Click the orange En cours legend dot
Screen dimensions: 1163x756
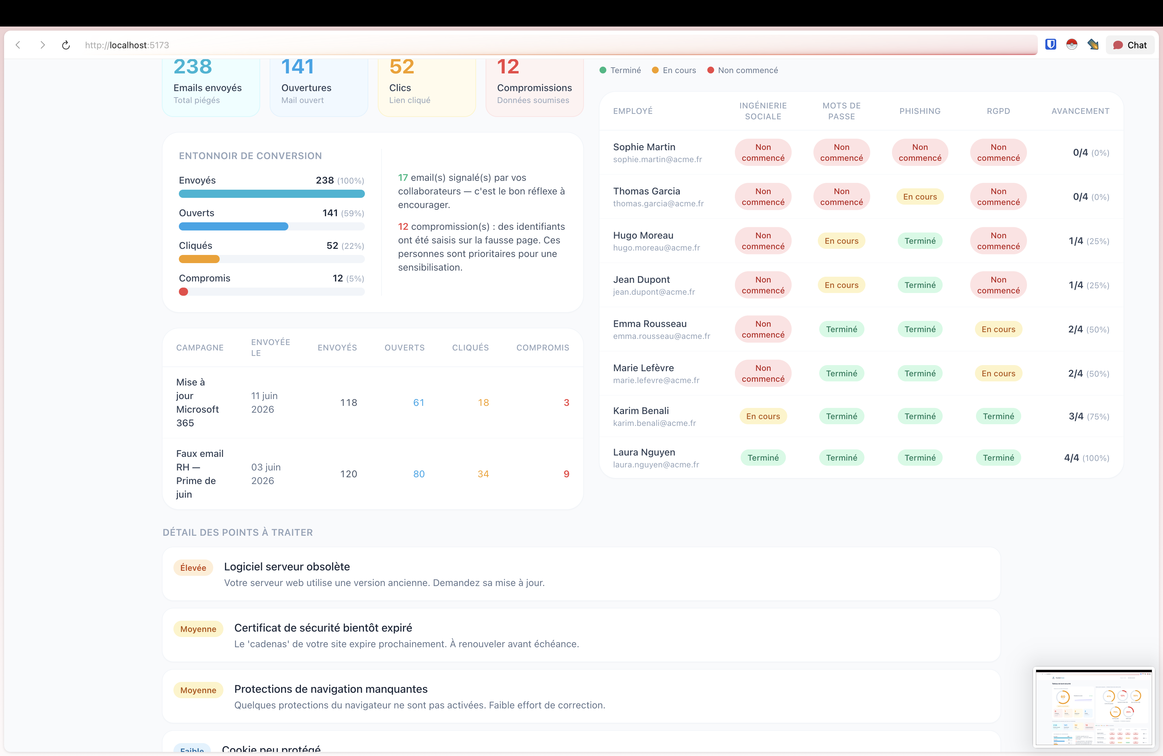pos(655,70)
